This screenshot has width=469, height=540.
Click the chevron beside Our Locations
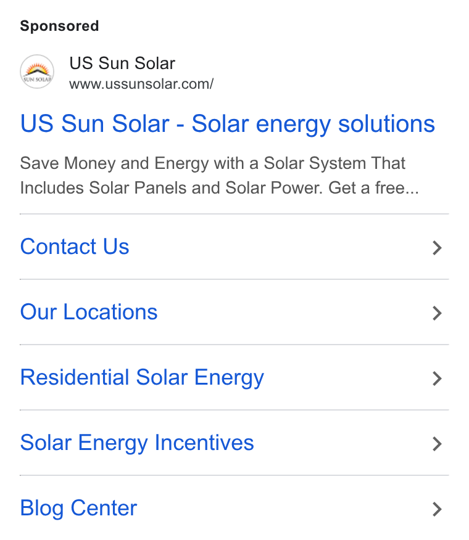point(437,313)
